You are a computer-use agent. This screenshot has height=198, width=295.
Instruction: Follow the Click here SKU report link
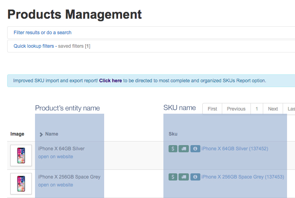click(x=111, y=81)
